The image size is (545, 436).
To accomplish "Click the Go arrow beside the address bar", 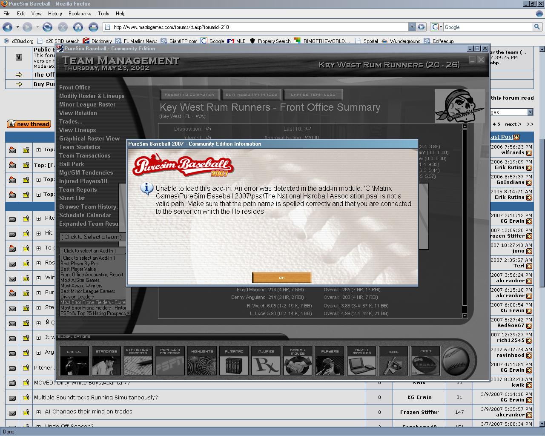I will pyautogui.click(x=421, y=27).
